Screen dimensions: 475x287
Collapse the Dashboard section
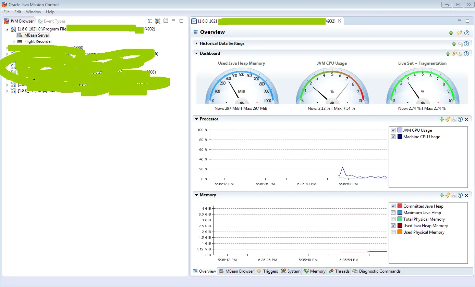(x=196, y=53)
